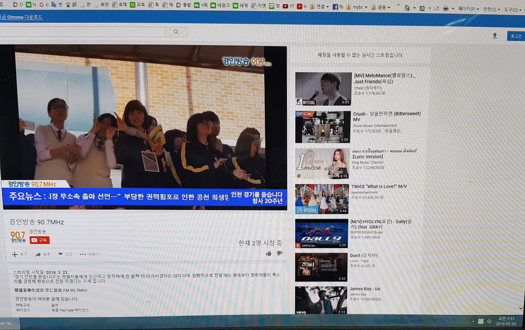Open the fb bookmark item
Viewport: 525px width, 330px height.
point(338,7)
